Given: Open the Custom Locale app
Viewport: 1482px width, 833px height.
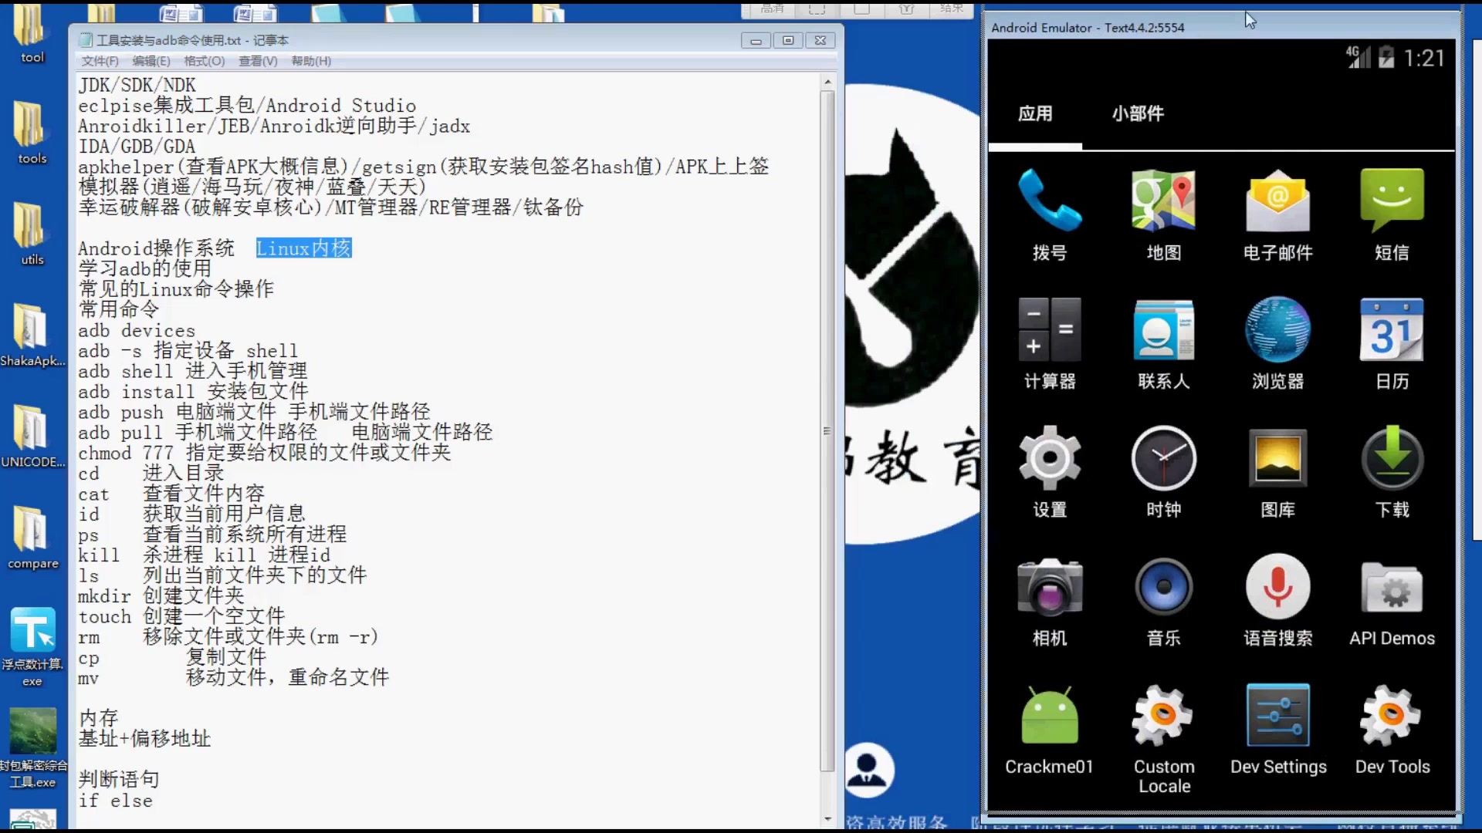Looking at the screenshot, I should [x=1162, y=716].
